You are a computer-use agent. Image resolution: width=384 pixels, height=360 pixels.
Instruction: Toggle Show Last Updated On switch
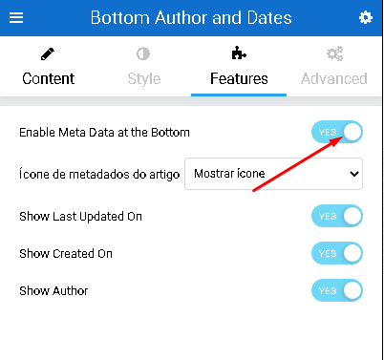[x=337, y=216]
